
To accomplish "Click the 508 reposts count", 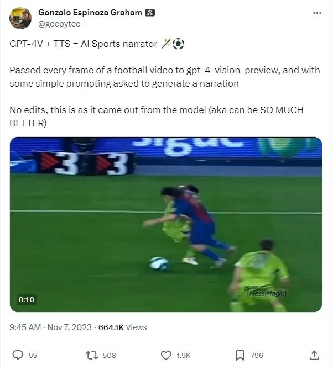I will coord(109,356).
